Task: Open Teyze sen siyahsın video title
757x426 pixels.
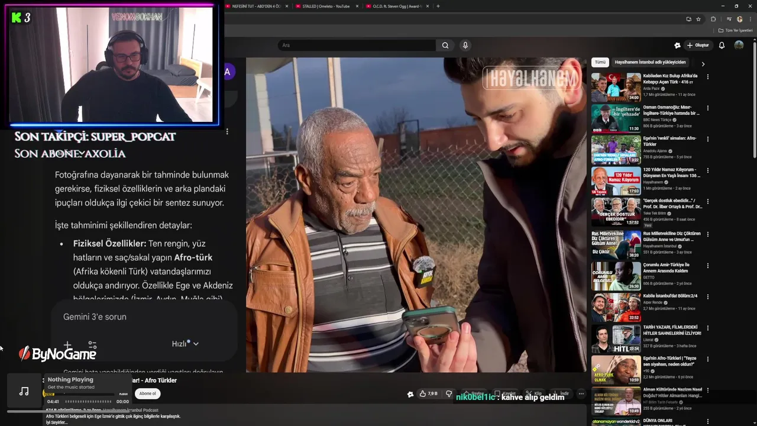Action: (x=669, y=362)
